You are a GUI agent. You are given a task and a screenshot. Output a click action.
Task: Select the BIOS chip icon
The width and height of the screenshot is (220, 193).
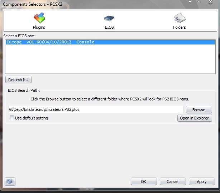[109, 18]
